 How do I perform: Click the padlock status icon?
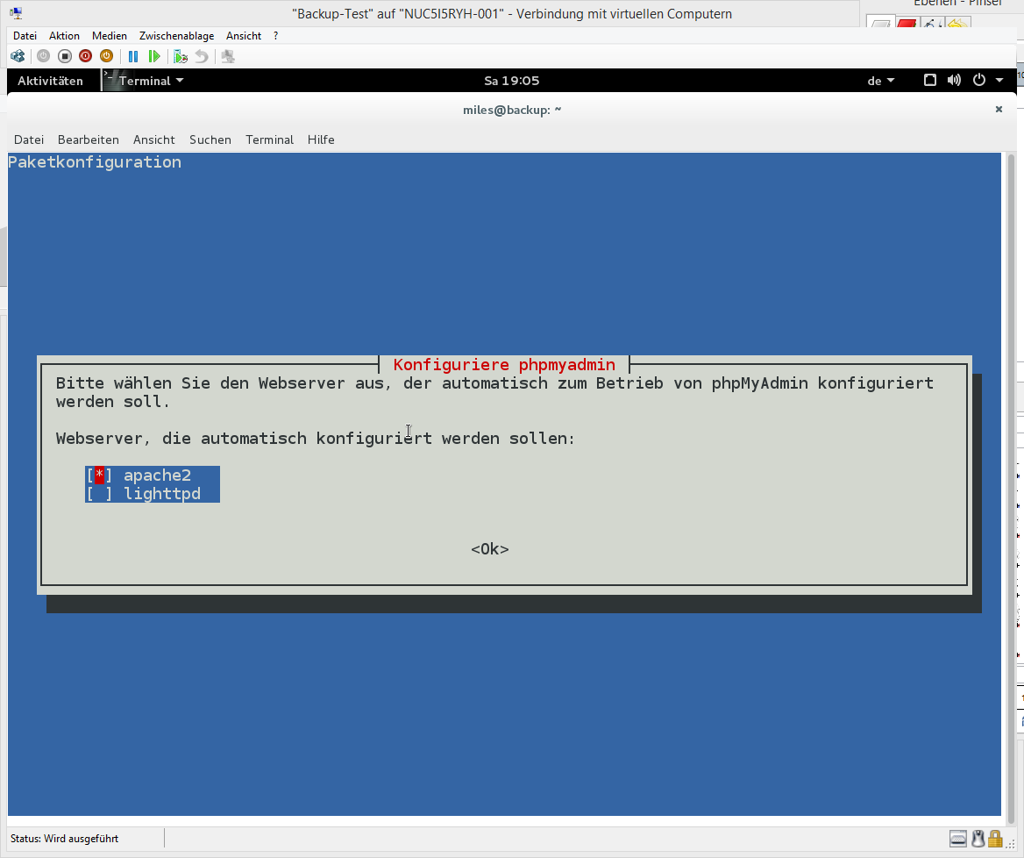(x=994, y=839)
